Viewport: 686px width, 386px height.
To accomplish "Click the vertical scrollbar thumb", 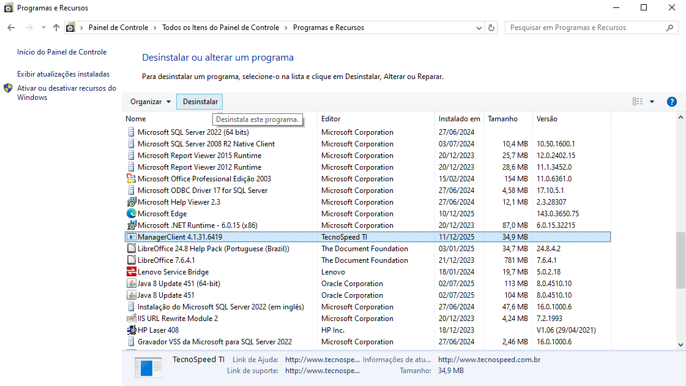I will pos(680,260).
